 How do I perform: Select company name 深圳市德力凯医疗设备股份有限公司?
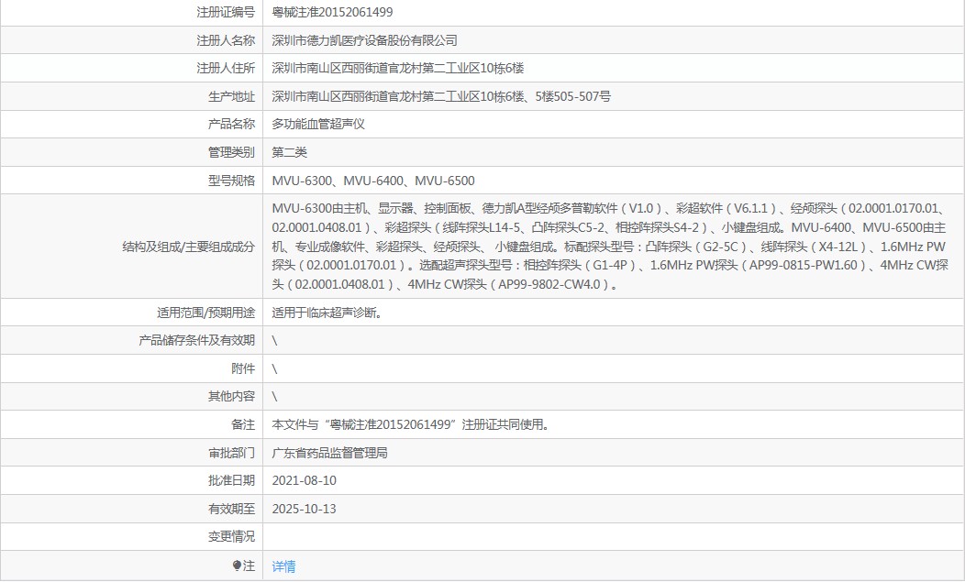coord(364,40)
